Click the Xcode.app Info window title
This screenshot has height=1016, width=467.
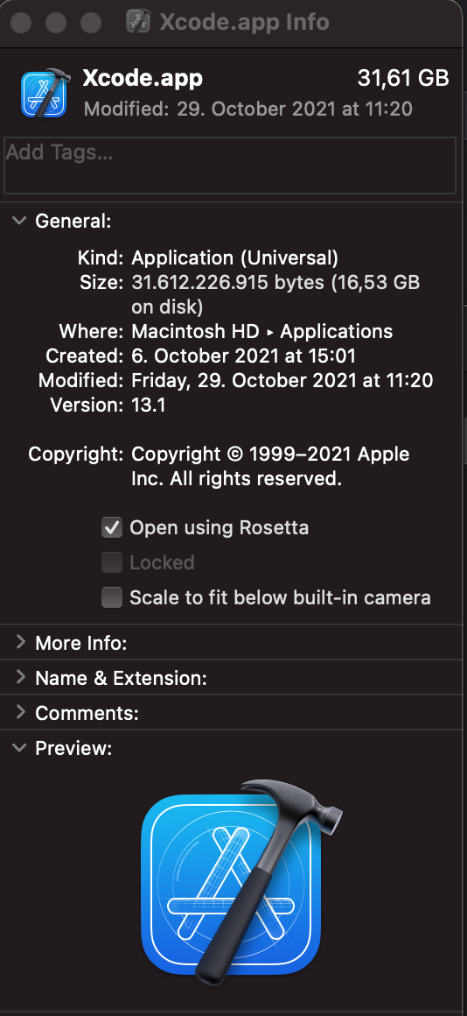coord(244,23)
